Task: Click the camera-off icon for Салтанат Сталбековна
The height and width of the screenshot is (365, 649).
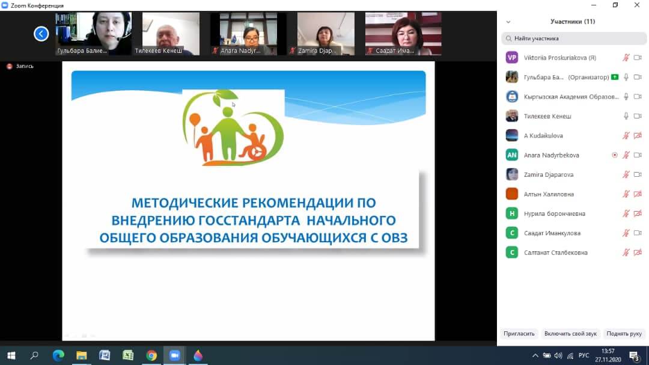Action: (x=638, y=253)
